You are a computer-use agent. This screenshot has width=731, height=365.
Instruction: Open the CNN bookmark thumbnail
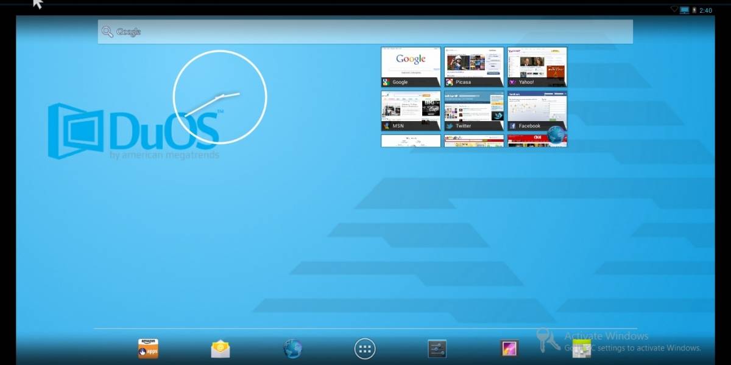point(537,141)
